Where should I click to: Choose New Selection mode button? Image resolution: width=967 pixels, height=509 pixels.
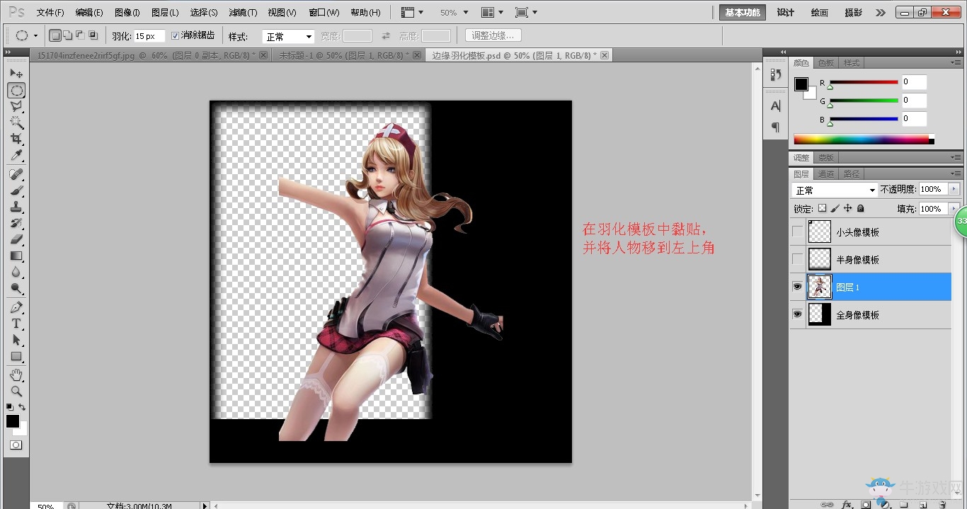pos(55,35)
